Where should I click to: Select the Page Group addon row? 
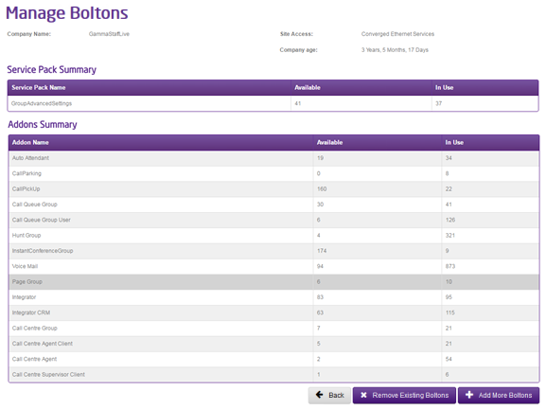274,282
